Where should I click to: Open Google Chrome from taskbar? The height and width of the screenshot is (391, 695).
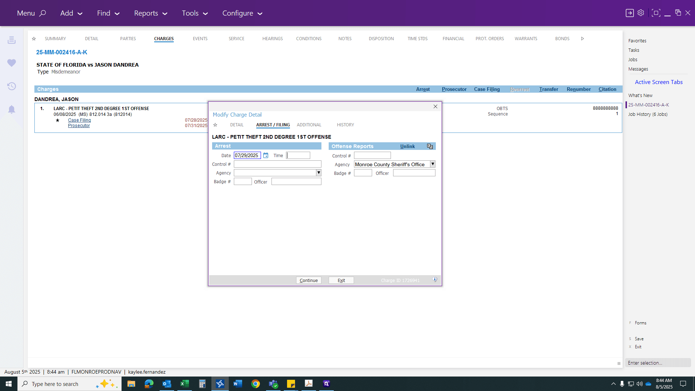255,384
